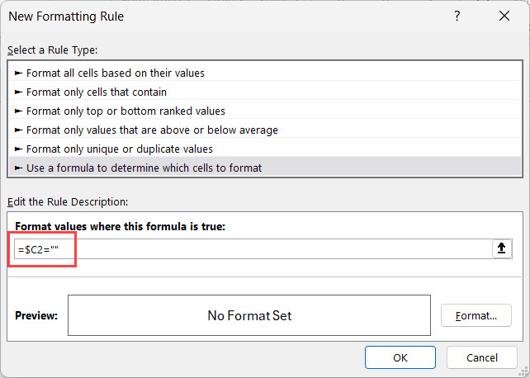Click arrow bullet beside 'Format all cells' rule
Image resolution: width=530 pixels, height=378 pixels.
(x=19, y=73)
